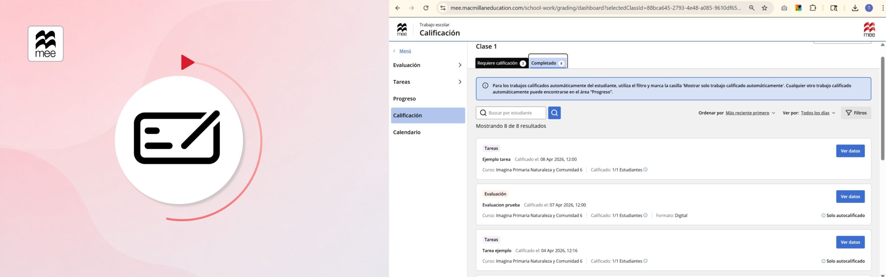
Task: View data for Ejemplo tarea
Action: [x=850, y=151]
